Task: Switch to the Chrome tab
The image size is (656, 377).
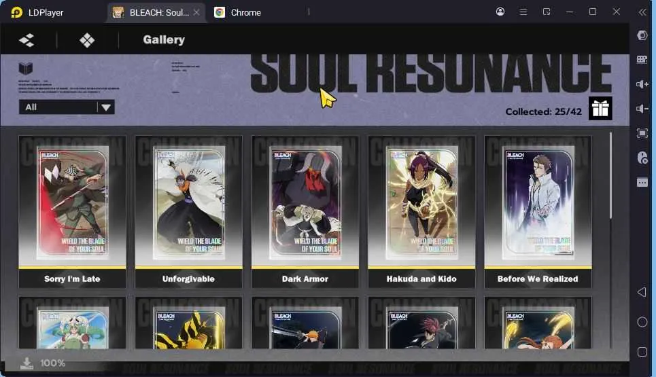Action: point(238,12)
